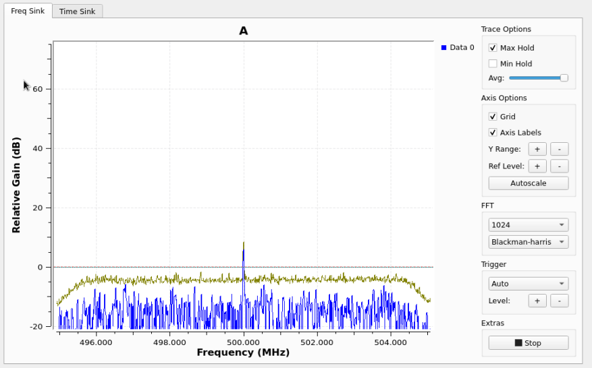Toggle the Axis Labels checkbox
The width and height of the screenshot is (592, 368).
(493, 132)
